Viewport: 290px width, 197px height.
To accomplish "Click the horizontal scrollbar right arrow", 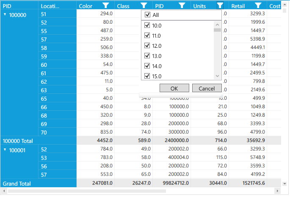I will click(x=278, y=191).
